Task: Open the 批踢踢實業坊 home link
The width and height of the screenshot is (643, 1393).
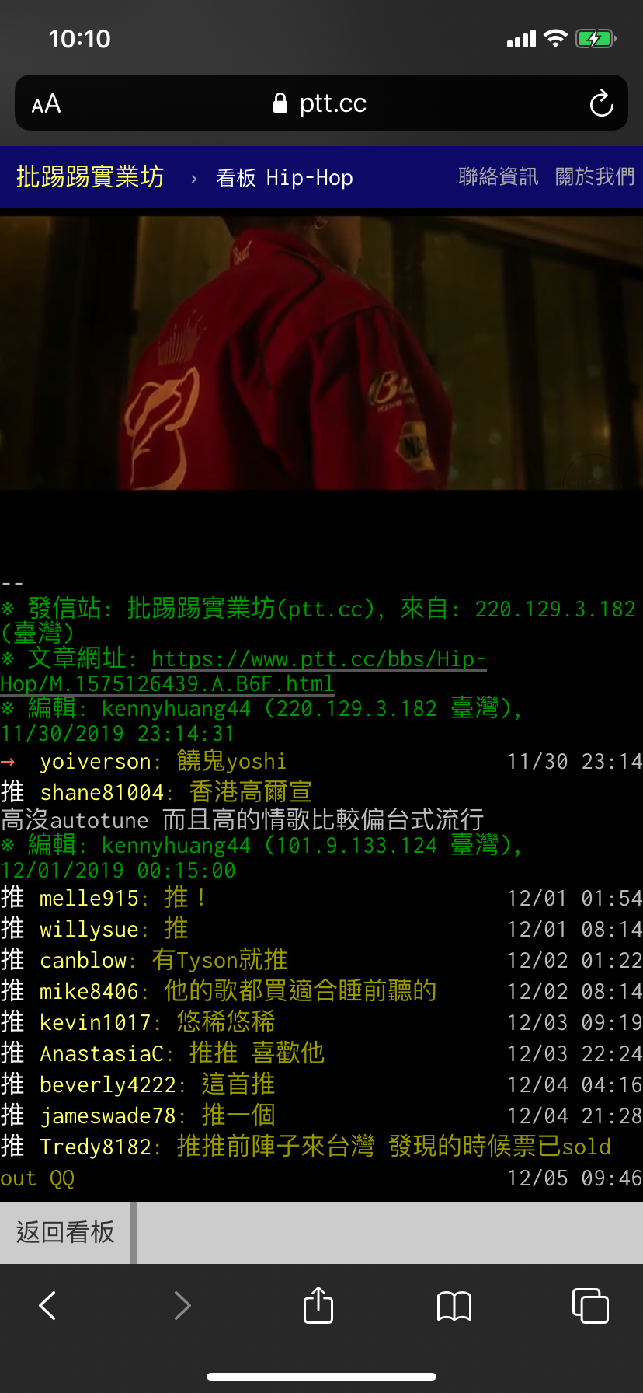Action: [x=90, y=177]
